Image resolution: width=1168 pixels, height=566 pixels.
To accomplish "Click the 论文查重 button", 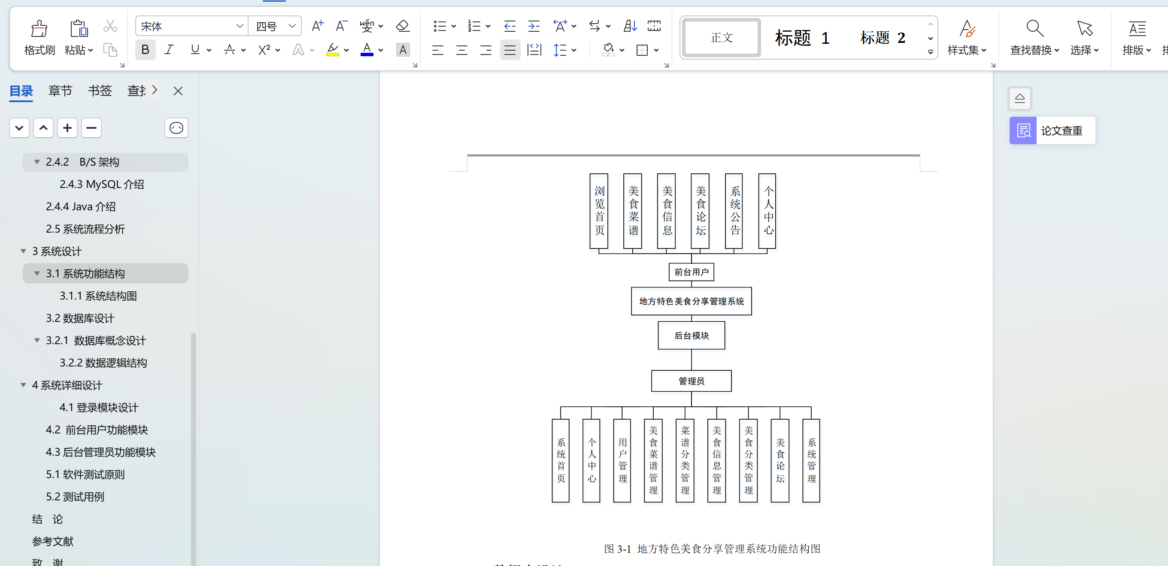I will 1052,131.
